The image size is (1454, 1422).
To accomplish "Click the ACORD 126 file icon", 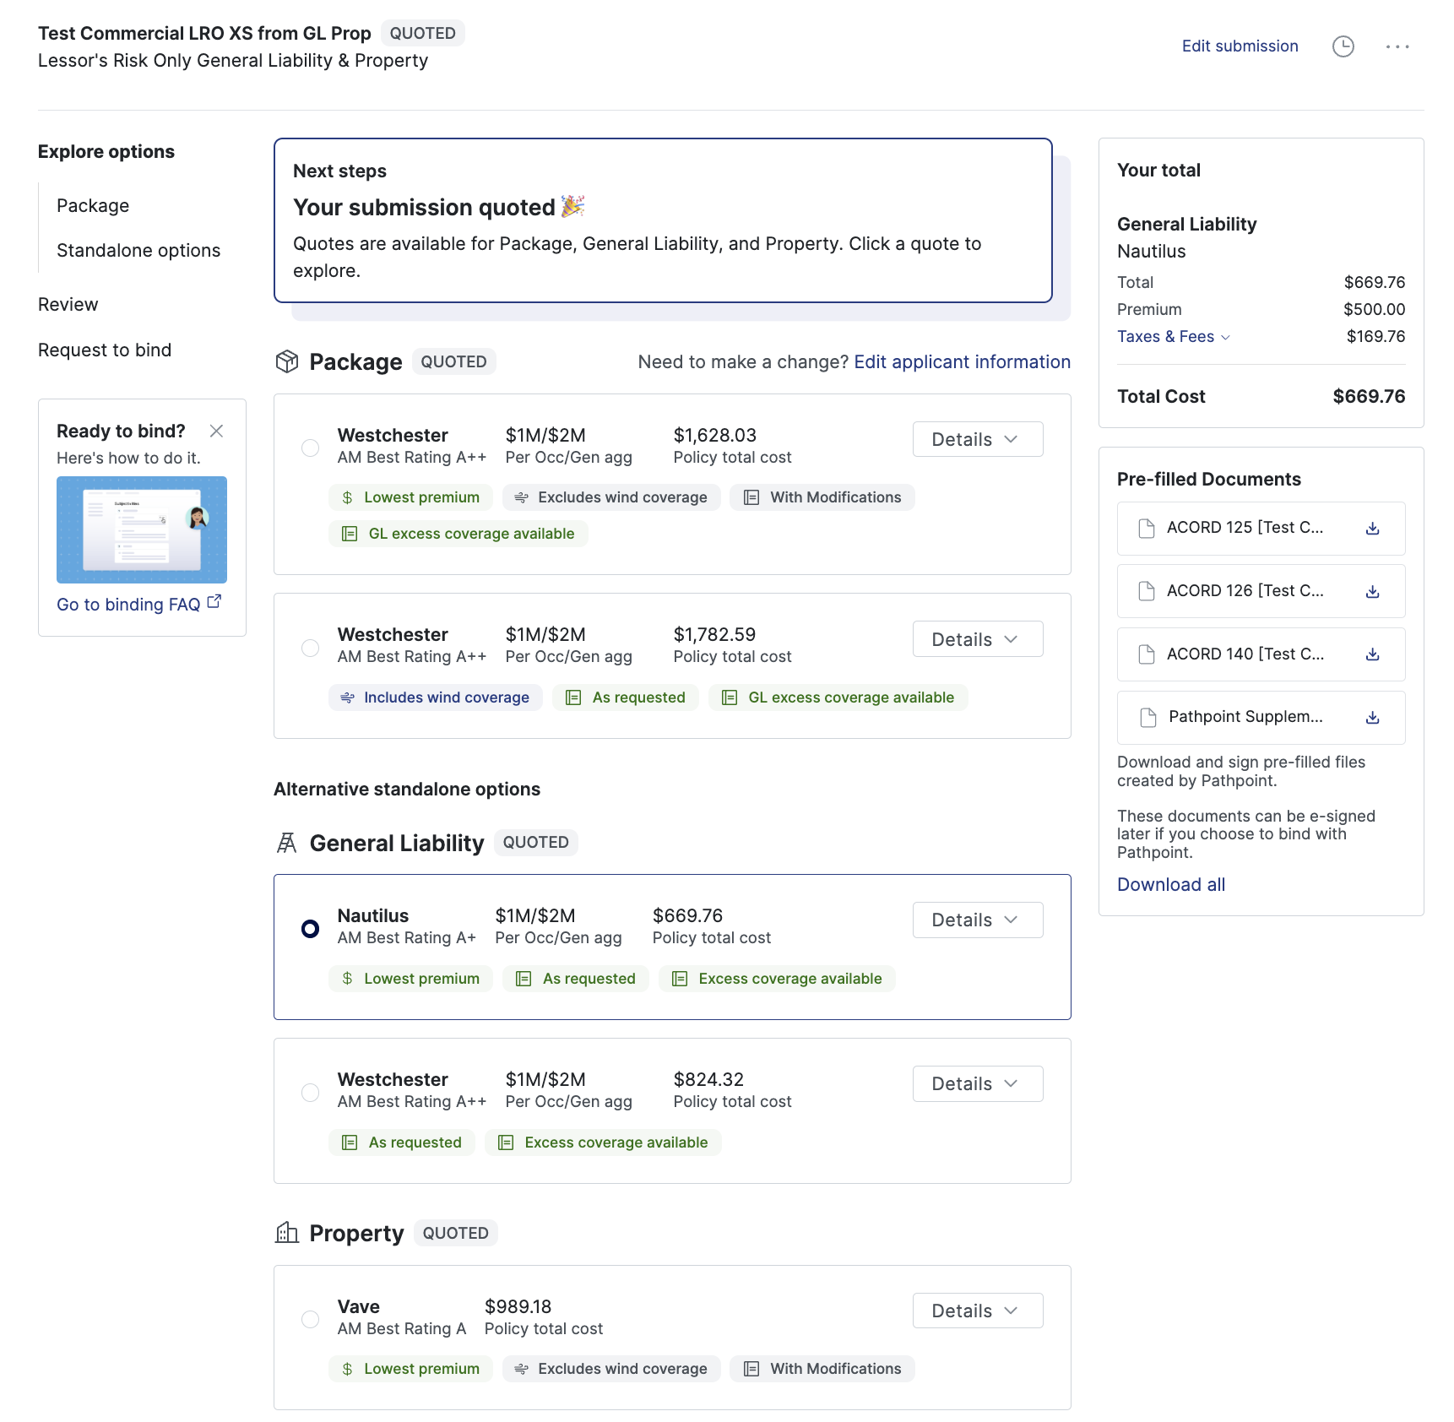I will 1147,591.
